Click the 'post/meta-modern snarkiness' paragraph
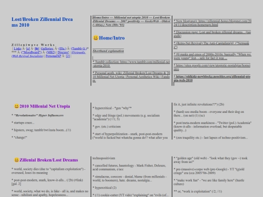 212,126
